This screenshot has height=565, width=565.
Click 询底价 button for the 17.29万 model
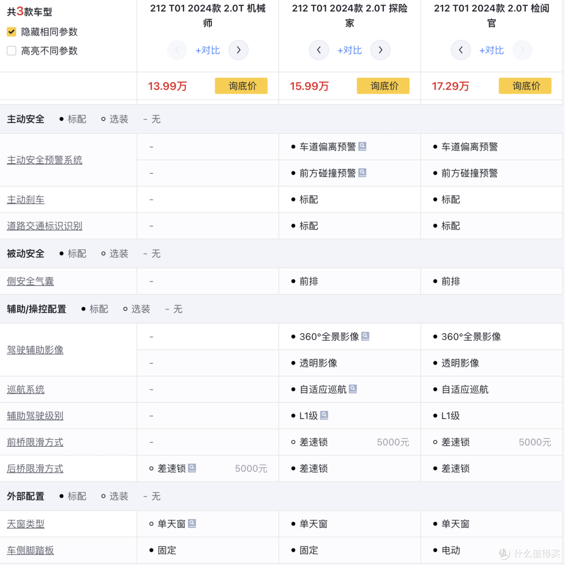point(525,86)
